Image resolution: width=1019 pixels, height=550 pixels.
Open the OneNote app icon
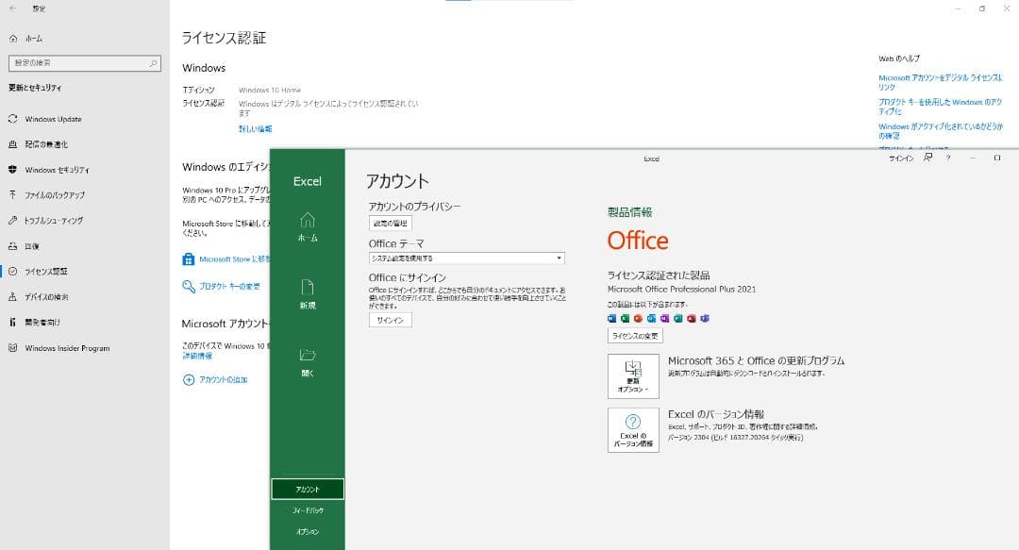tap(664, 318)
